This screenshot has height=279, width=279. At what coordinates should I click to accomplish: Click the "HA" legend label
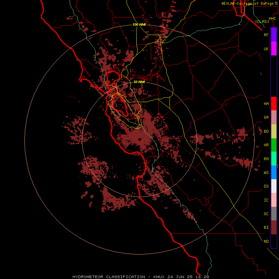(266, 104)
